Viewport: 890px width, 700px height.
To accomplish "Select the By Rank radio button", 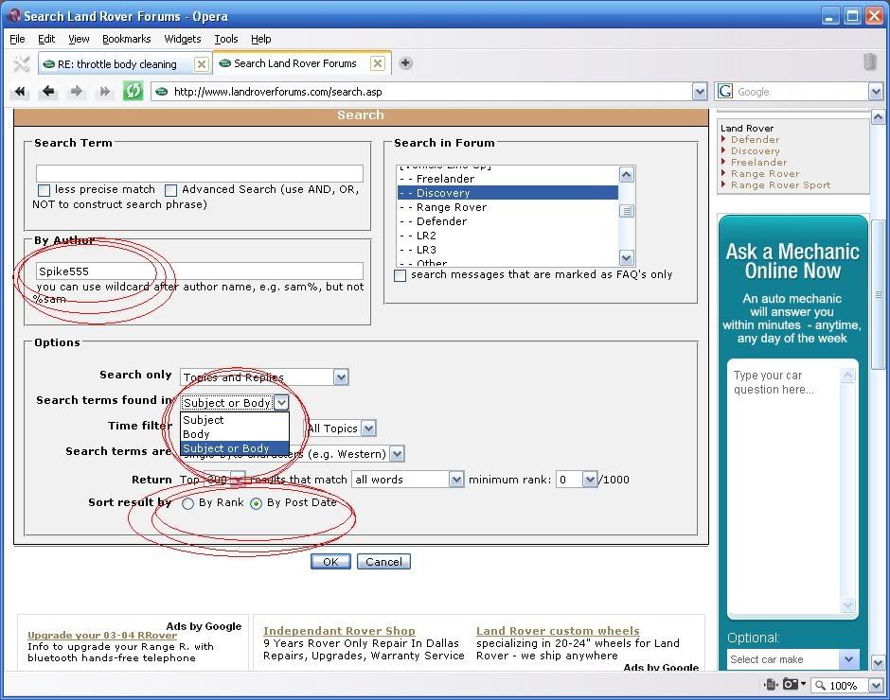I will (187, 503).
